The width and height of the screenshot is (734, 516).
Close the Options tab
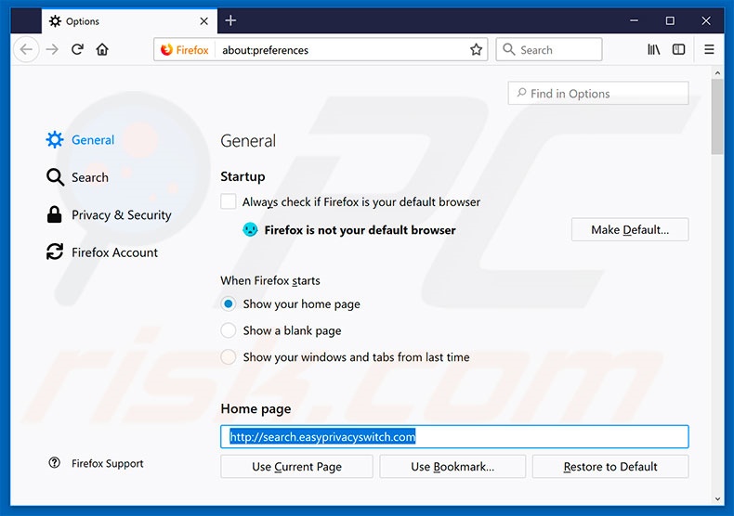204,21
